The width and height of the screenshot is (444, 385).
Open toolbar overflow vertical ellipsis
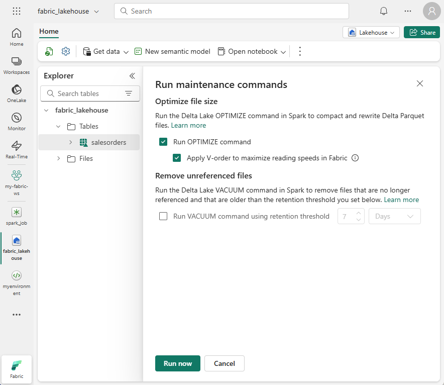(300, 51)
